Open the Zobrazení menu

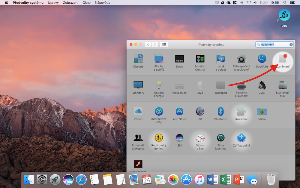[x=71, y=3]
